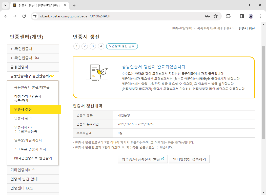Close the 인증서 갱신 browser tab

(x=65, y=5)
